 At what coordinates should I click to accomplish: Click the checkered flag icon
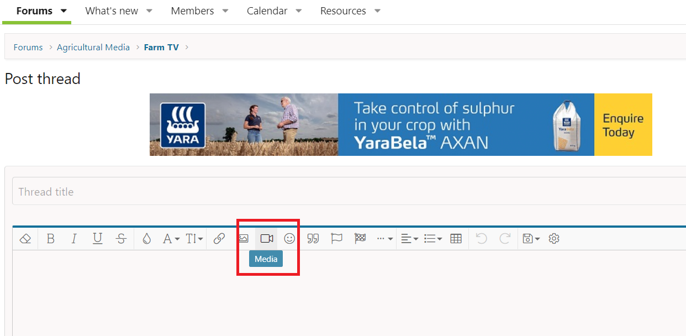pos(360,239)
